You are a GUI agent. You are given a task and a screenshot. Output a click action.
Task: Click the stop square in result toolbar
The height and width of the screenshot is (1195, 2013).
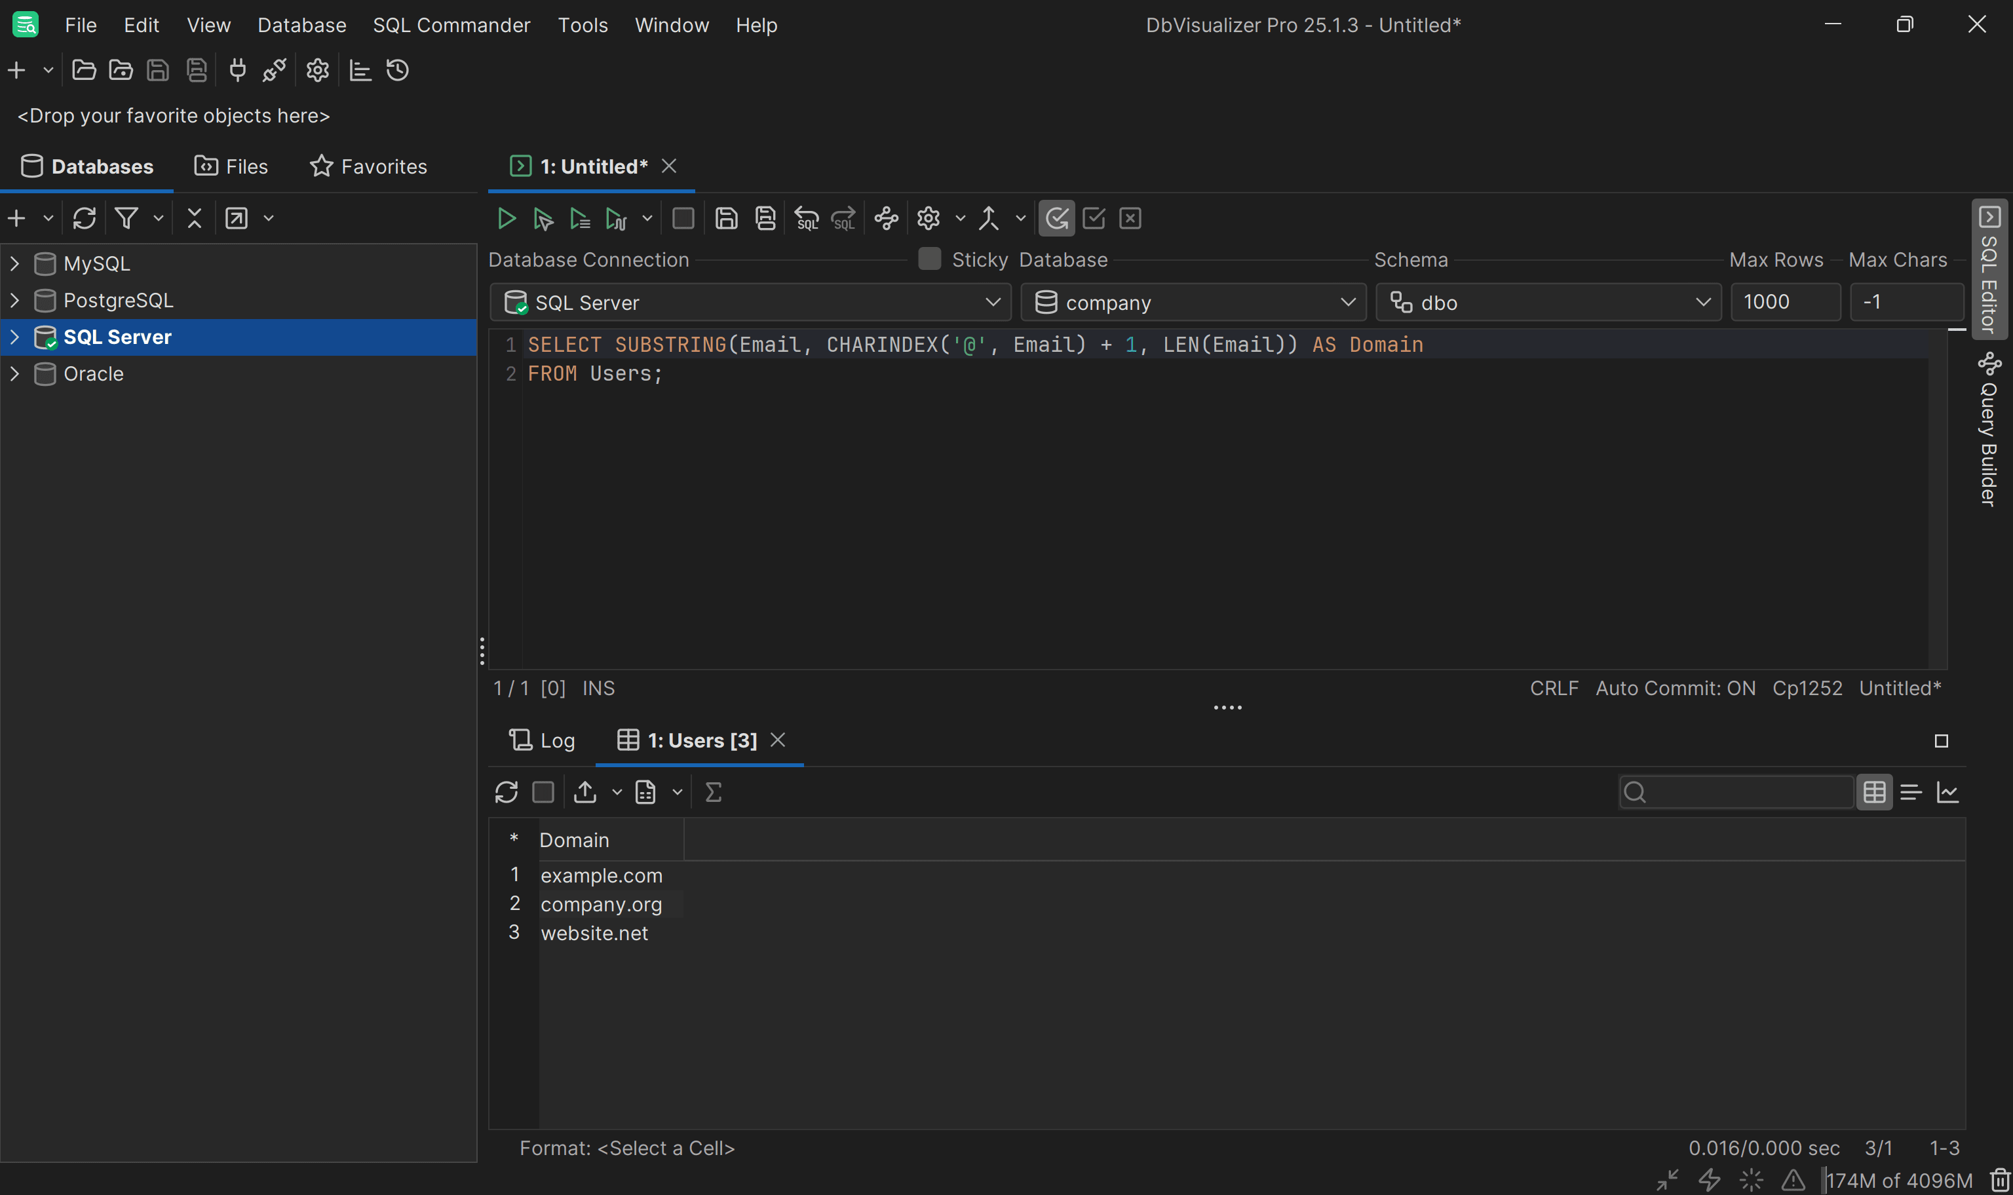[543, 792]
